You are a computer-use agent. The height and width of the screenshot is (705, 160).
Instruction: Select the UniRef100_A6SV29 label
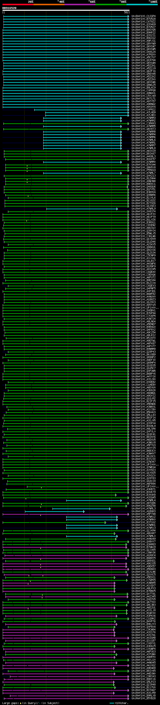coord(143,151)
